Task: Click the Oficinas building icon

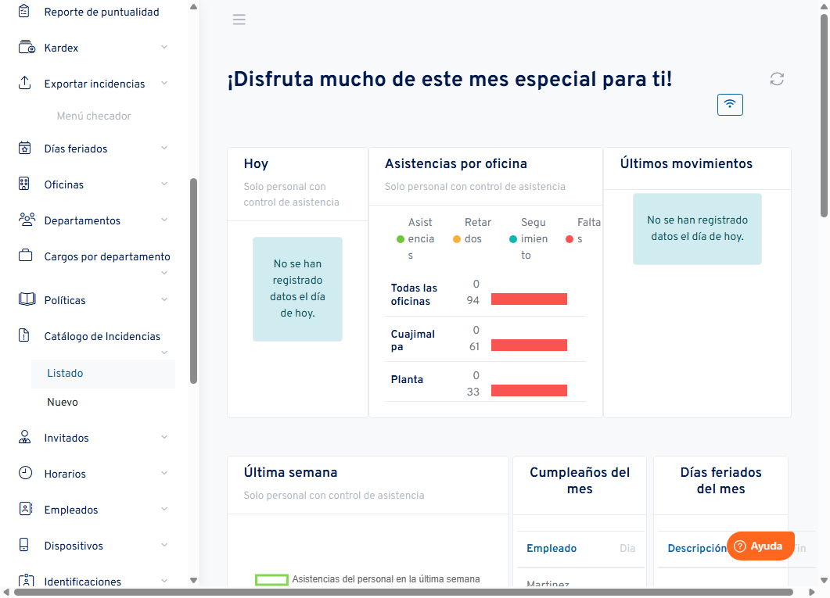Action: pos(23,184)
